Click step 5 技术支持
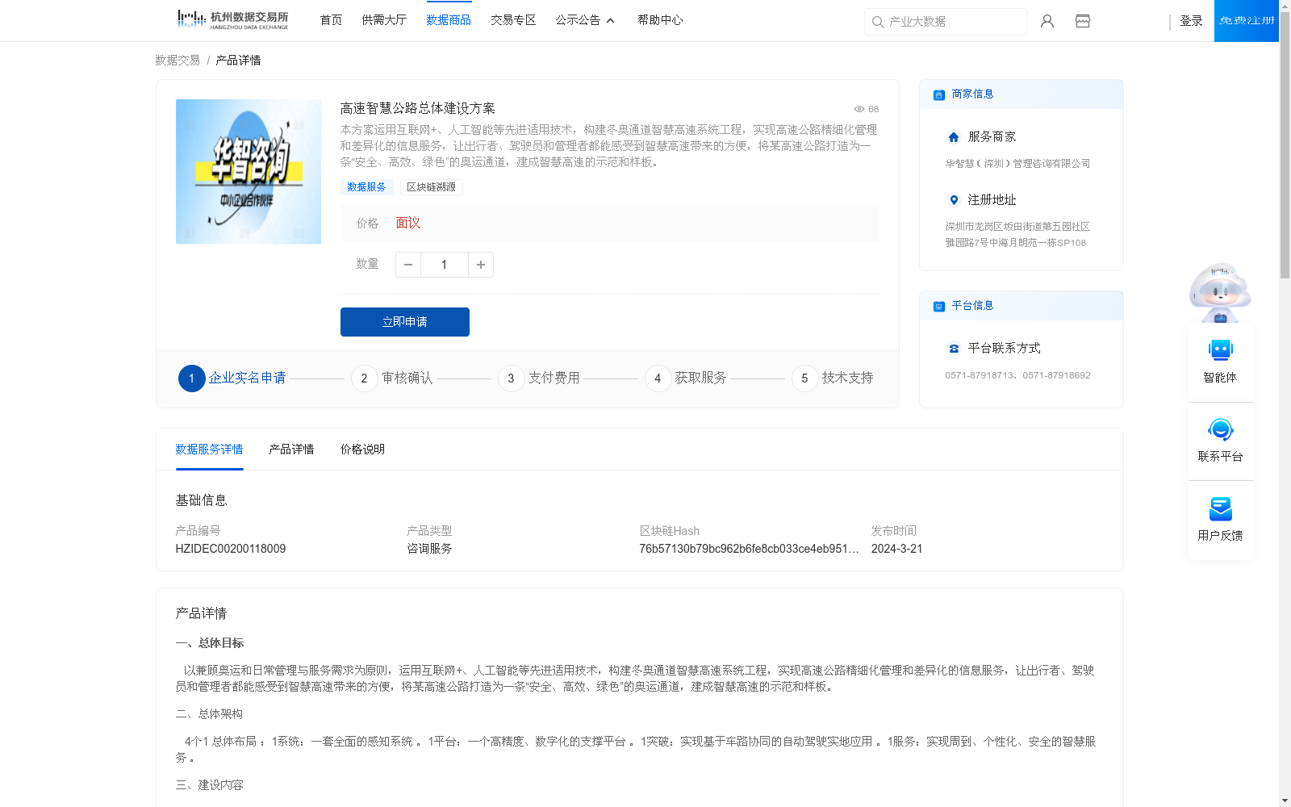 [x=833, y=378]
